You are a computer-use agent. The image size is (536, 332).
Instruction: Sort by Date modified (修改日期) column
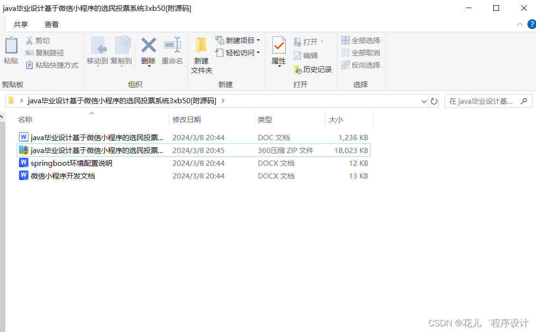point(187,119)
